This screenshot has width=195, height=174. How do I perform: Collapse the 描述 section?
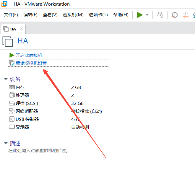[6, 143]
